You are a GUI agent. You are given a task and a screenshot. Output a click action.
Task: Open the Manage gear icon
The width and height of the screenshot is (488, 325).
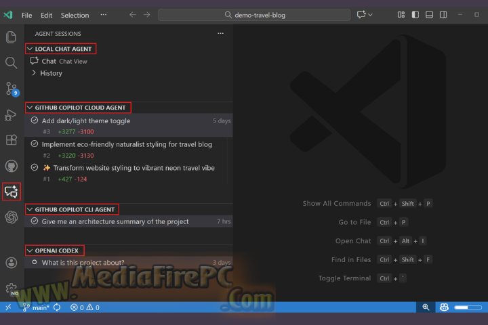(12, 289)
